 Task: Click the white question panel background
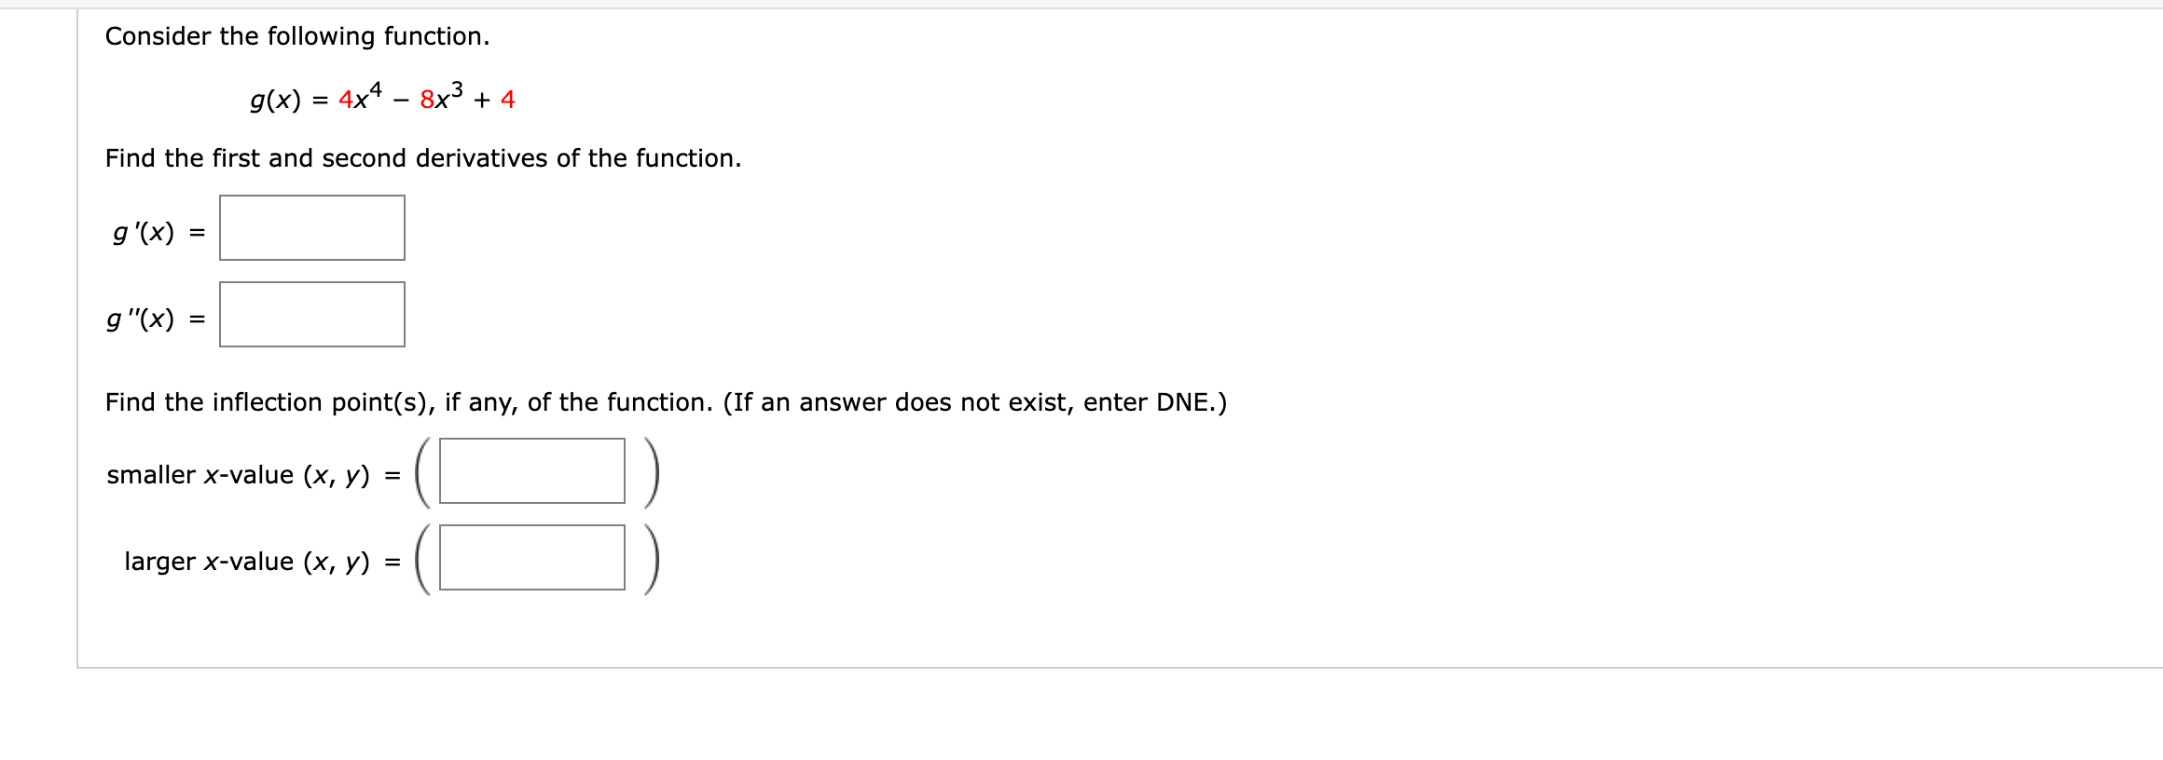1398,652
